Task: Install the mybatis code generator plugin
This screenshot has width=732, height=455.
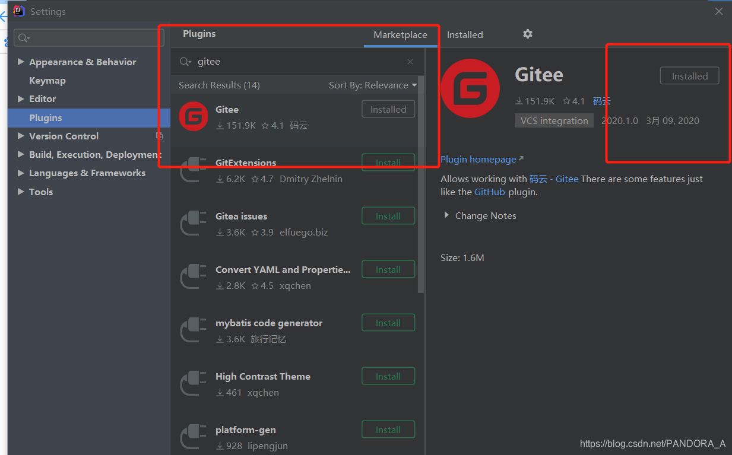Action: (x=388, y=323)
